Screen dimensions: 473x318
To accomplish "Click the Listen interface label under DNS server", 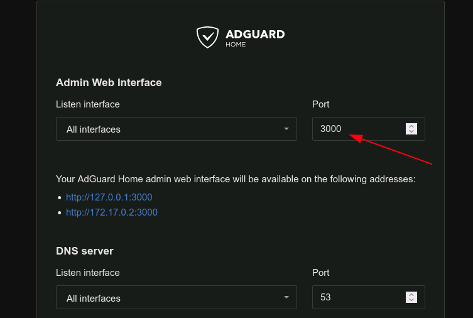I will [x=88, y=273].
